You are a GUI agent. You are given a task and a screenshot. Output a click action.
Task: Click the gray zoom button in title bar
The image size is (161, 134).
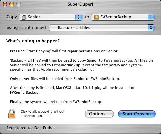(x=19, y=4)
